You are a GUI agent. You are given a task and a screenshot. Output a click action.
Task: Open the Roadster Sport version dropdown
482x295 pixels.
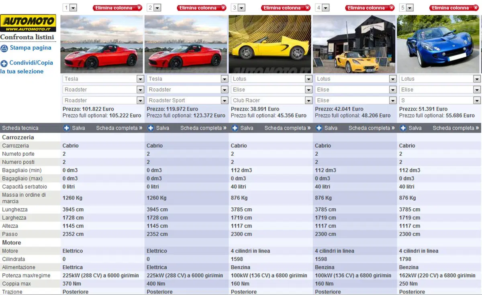tap(188, 100)
